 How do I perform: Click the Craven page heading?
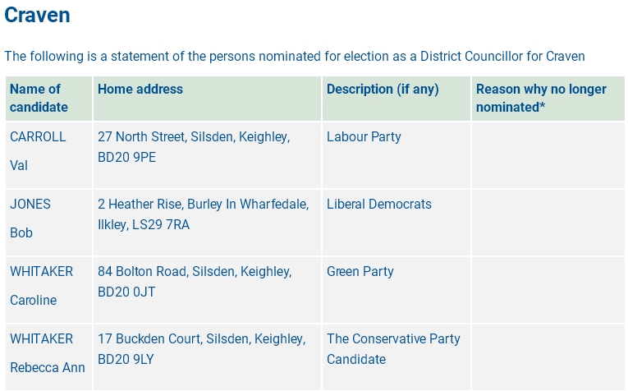click(x=37, y=15)
